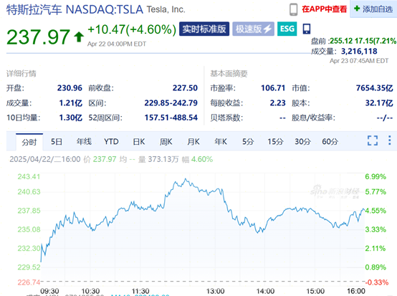The width and height of the screenshot is (397, 296).
Task: Select the 15分 chart tab
Action: 275,141
